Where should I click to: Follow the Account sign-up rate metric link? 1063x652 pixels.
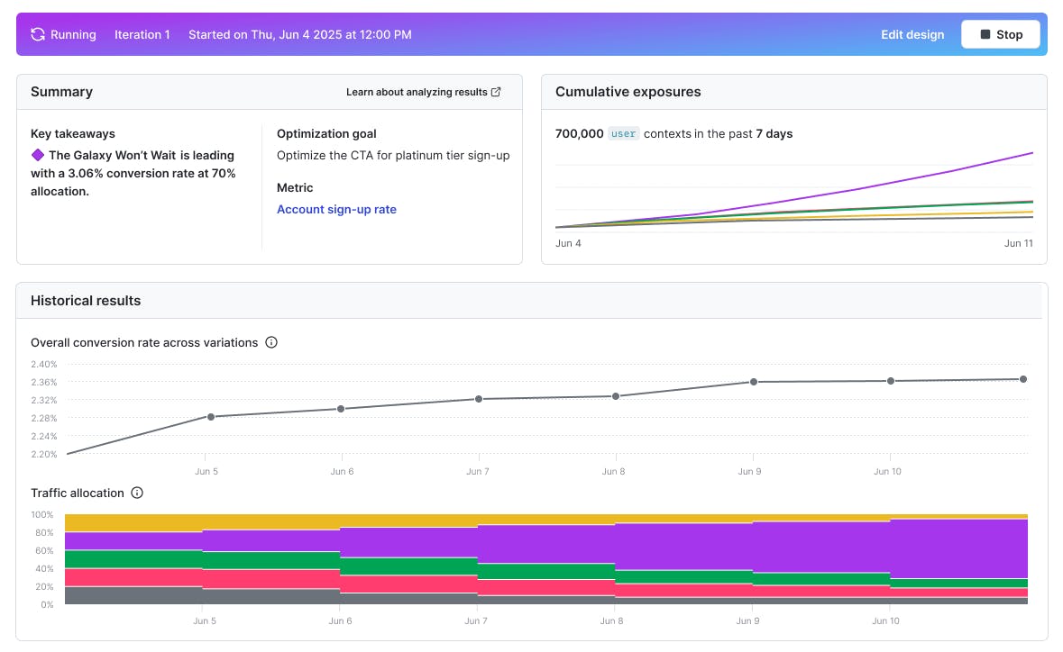point(336,209)
